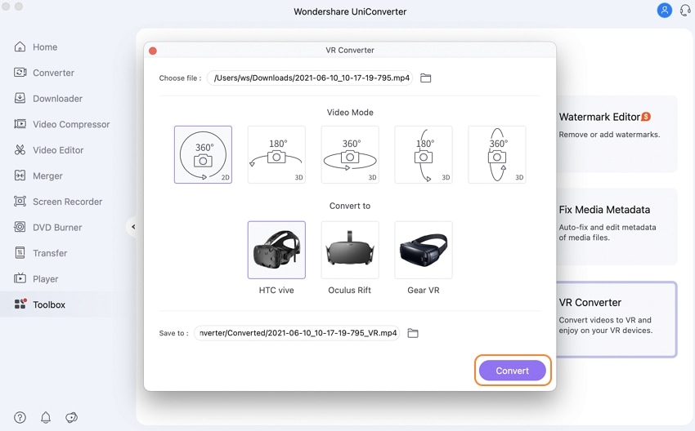
Task: Click the Video Editor scissors icon
Action: (x=20, y=150)
